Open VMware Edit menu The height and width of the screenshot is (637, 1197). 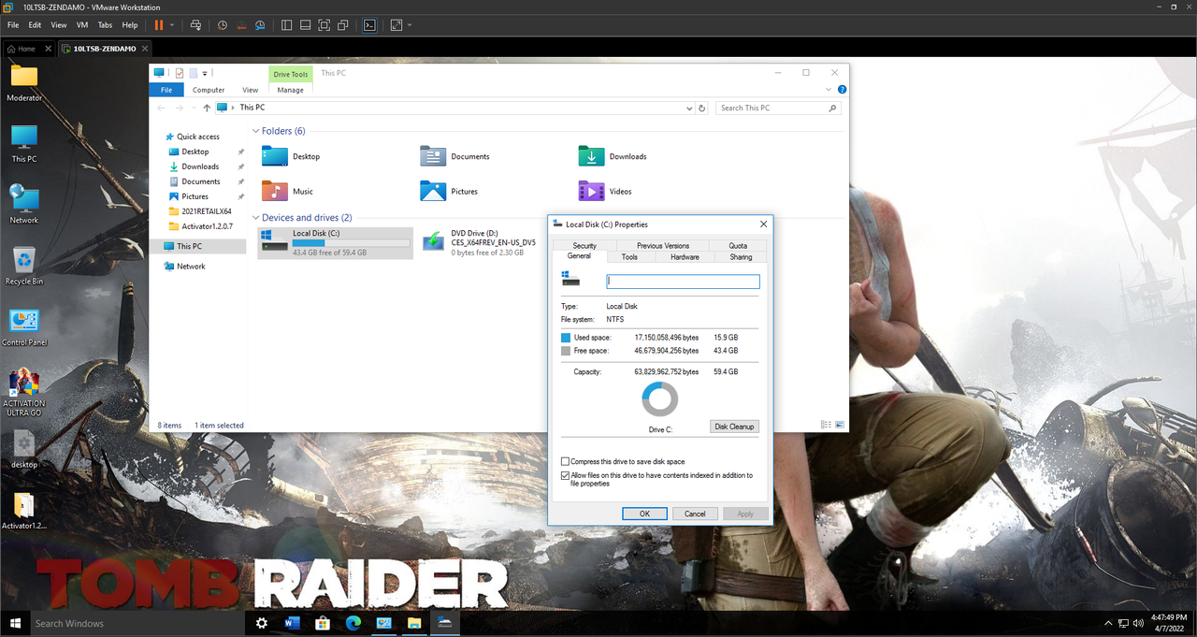(x=35, y=25)
